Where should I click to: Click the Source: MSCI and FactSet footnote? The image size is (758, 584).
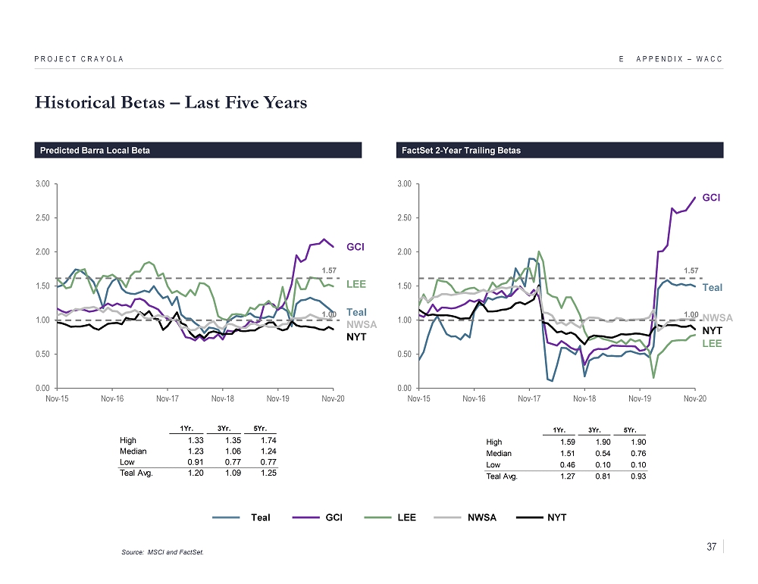coord(162,551)
